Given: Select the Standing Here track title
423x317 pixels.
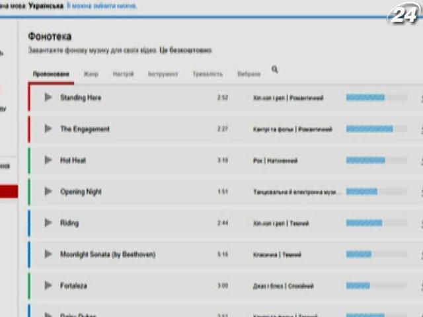Looking at the screenshot, I should coord(81,98).
